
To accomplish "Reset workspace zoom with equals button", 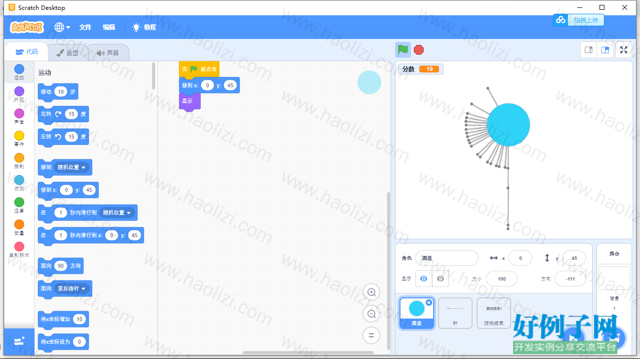I will (371, 335).
